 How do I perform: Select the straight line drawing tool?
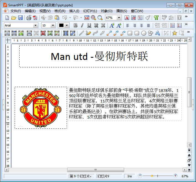(x=81, y=33)
